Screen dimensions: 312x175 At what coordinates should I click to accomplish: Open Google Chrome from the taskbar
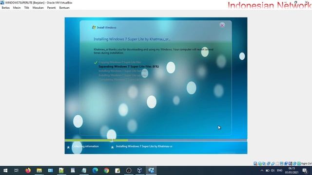[106, 171]
